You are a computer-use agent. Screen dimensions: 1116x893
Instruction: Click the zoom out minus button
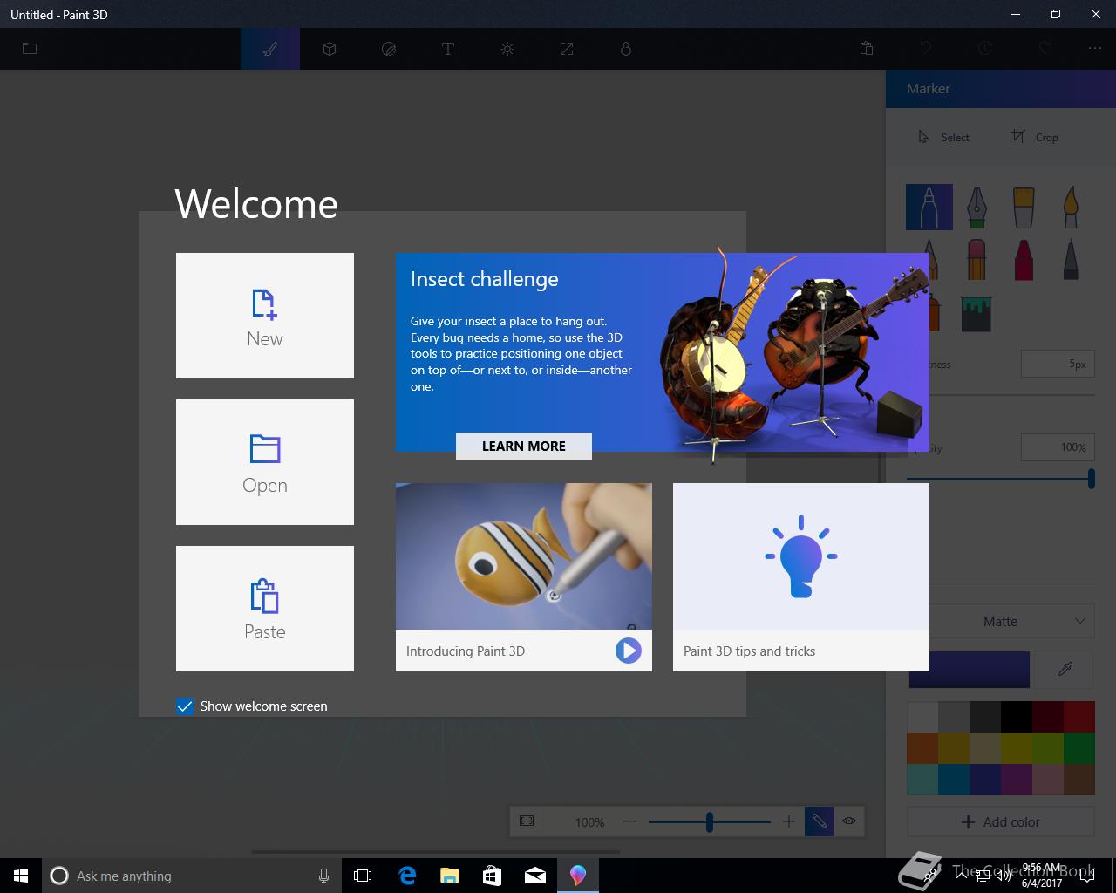point(629,821)
